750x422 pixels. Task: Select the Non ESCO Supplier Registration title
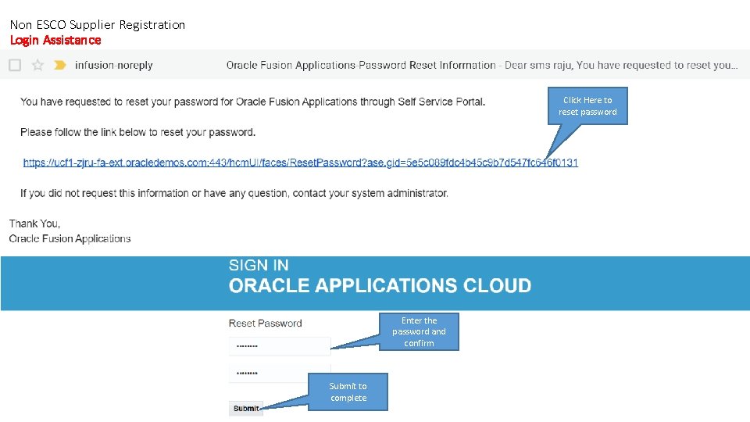[x=98, y=25]
